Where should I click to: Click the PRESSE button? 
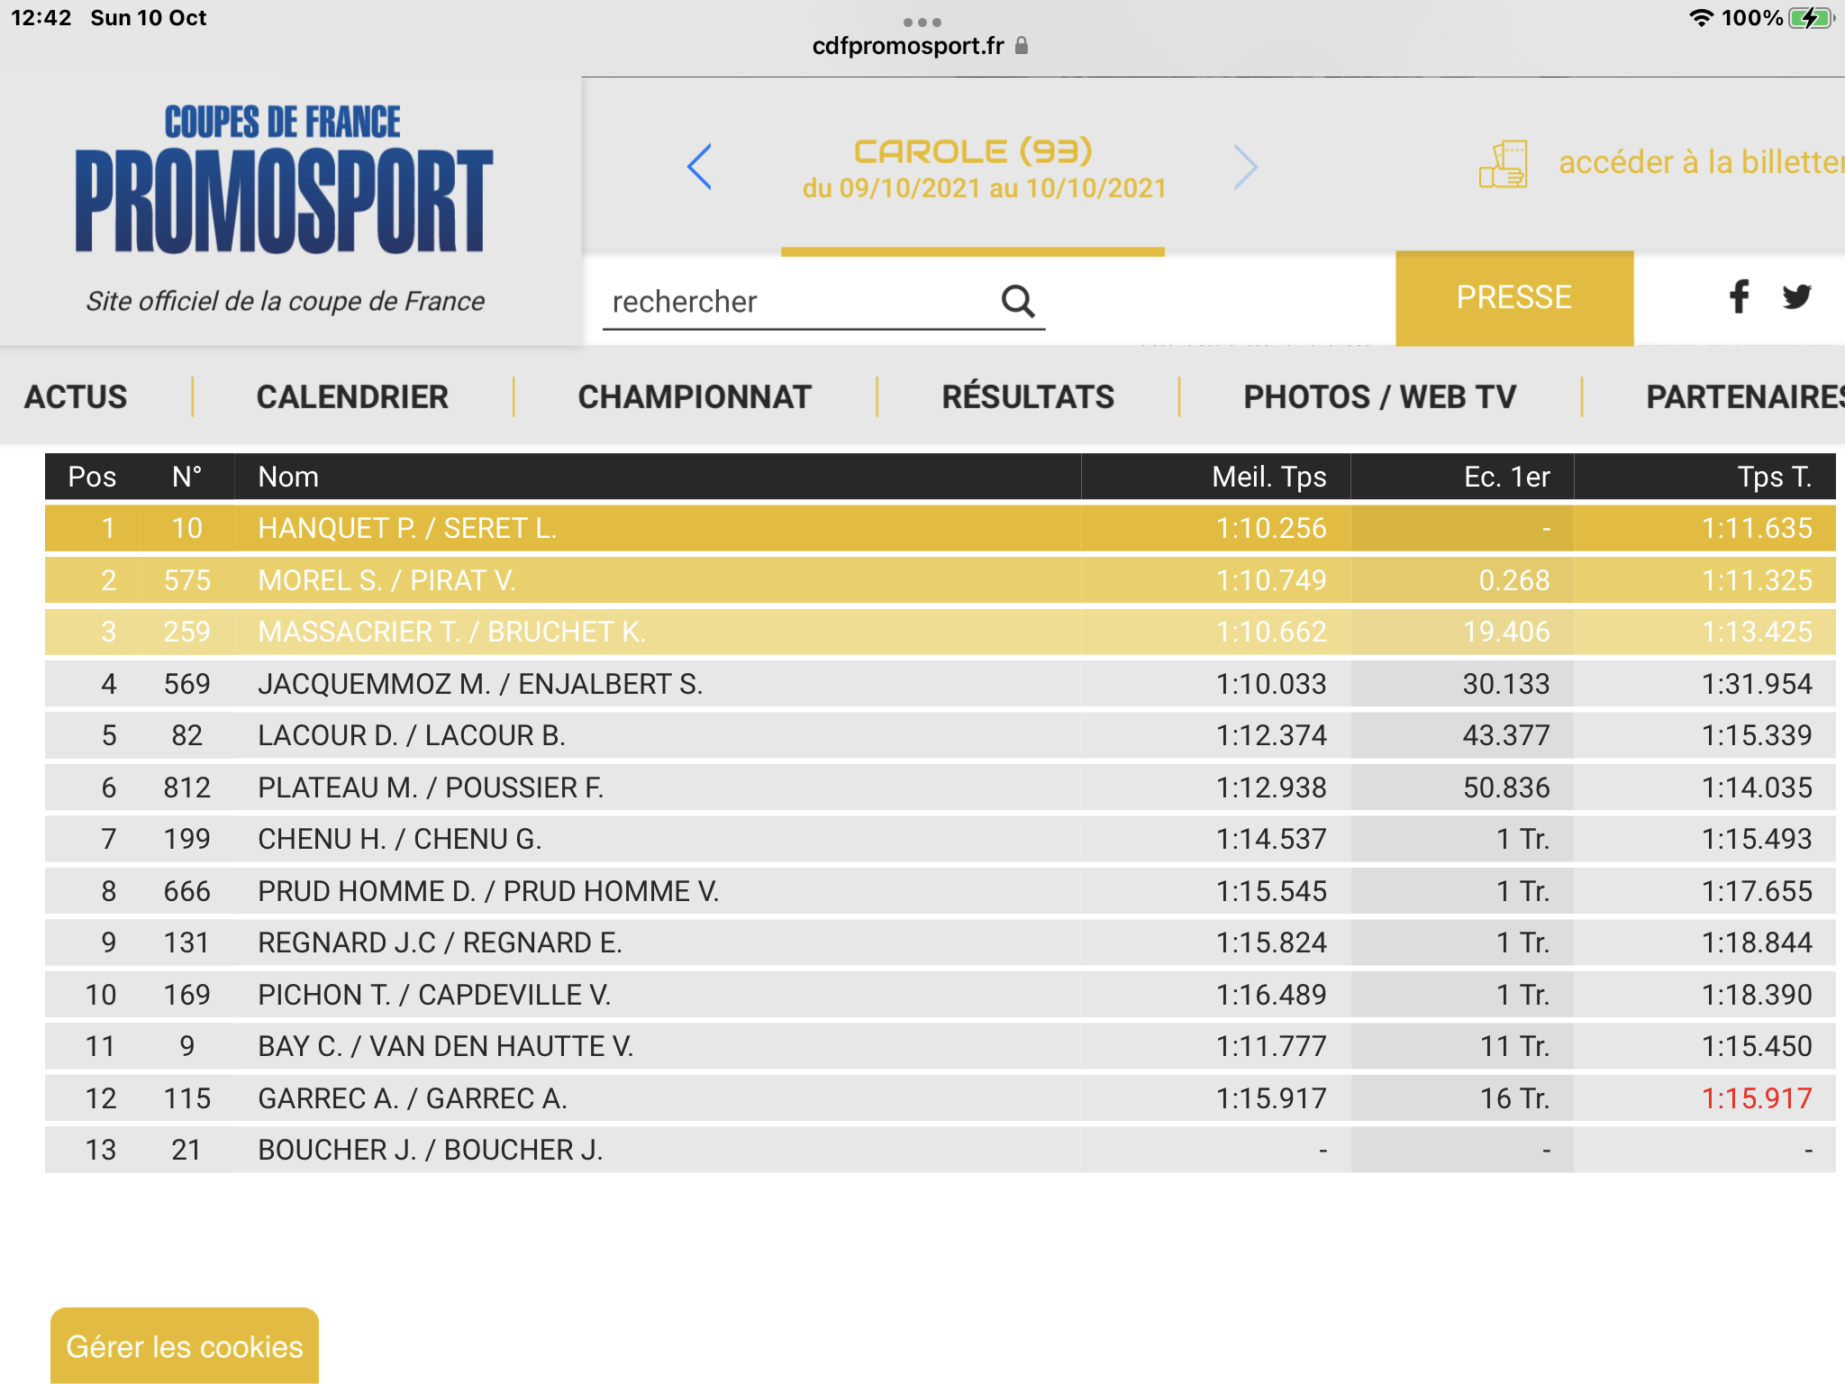click(1514, 298)
